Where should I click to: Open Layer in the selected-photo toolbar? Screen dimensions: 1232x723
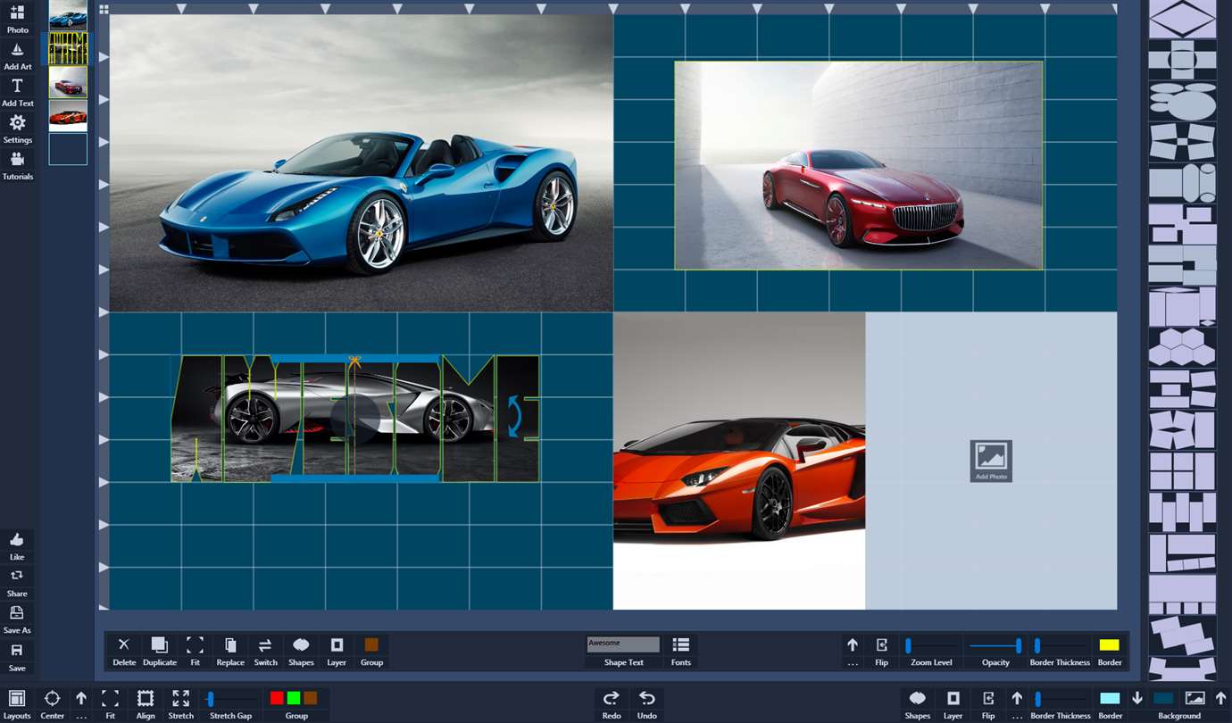pos(337,651)
